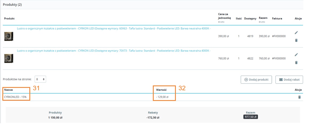310x127 pixels.
Task: Click the 'Dodaj rabat' button
Action: tap(289, 80)
